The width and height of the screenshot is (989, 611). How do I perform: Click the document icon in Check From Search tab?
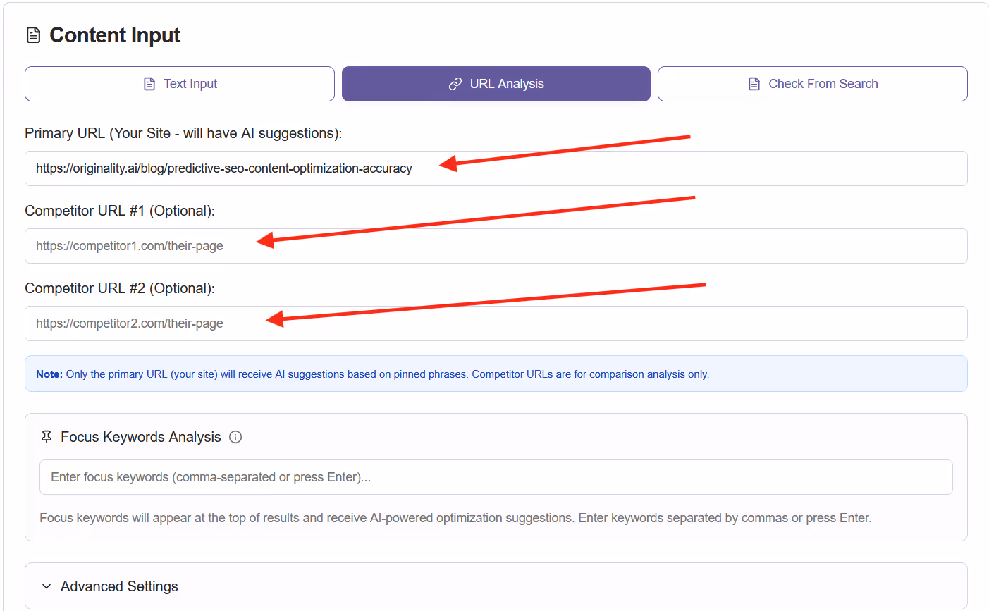[x=755, y=83]
